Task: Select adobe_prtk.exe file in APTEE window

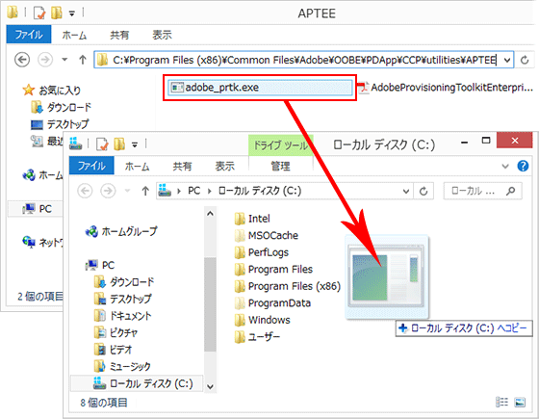Action: [x=260, y=88]
